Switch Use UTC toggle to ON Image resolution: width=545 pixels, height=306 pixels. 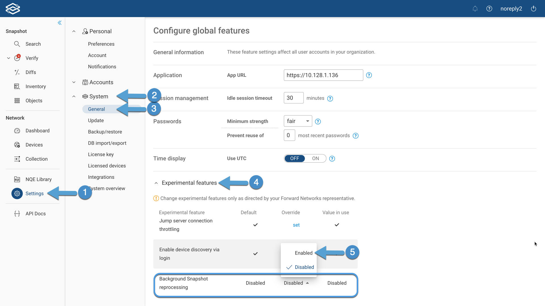click(x=315, y=159)
